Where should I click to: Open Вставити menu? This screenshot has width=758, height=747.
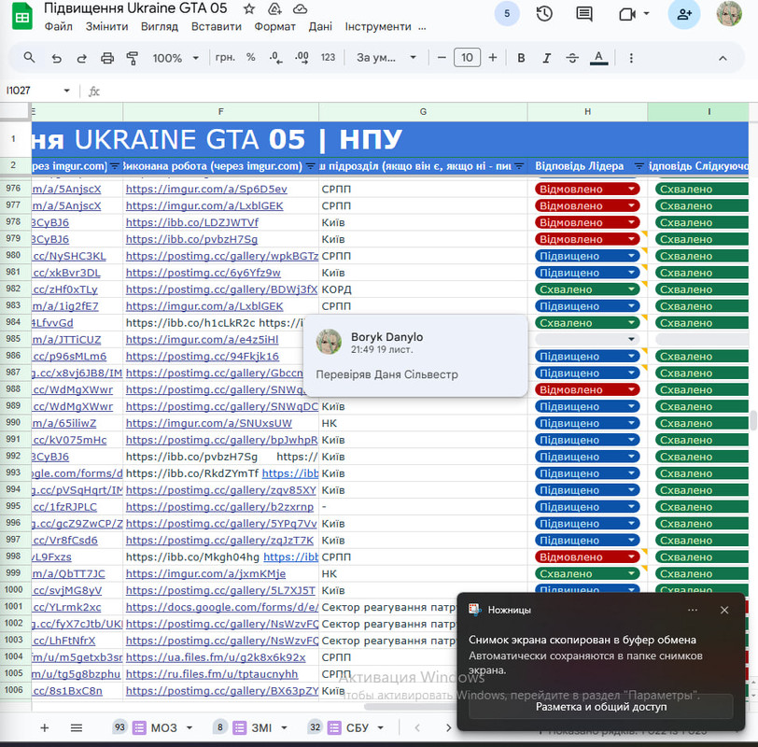(x=216, y=26)
